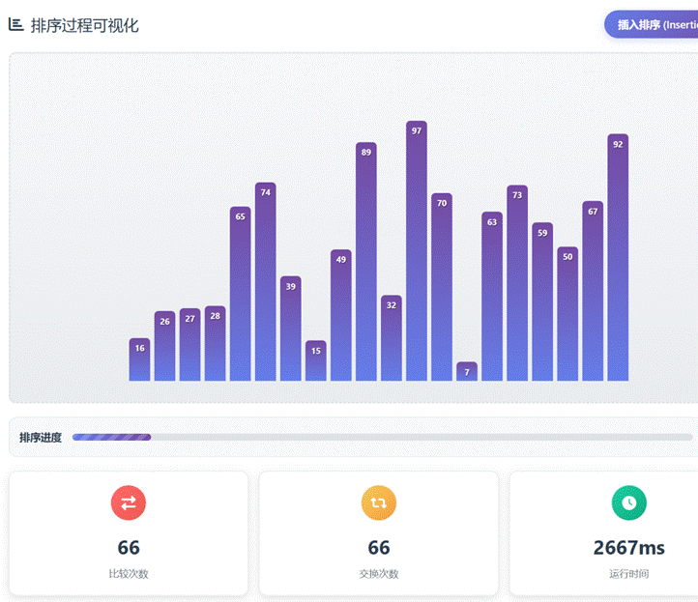This screenshot has width=698, height=602.
Task: Click the tallest bar labeled 97
Action: [417, 251]
